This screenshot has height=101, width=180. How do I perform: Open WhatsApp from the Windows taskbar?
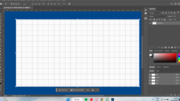[x=107, y=99]
